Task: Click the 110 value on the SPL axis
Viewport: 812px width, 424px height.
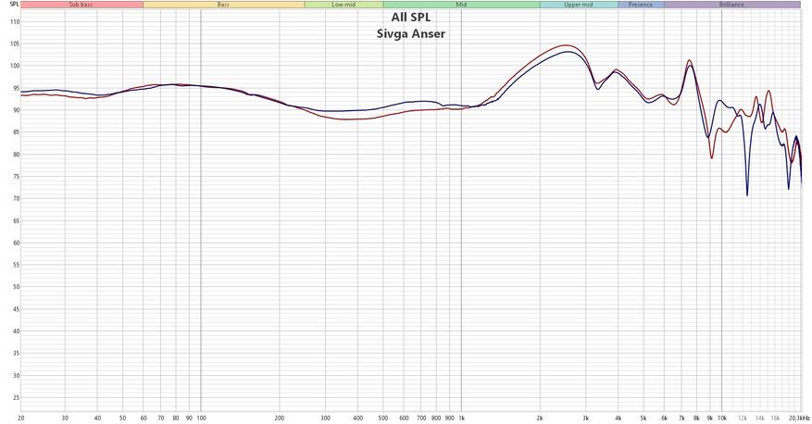Action: [x=15, y=21]
